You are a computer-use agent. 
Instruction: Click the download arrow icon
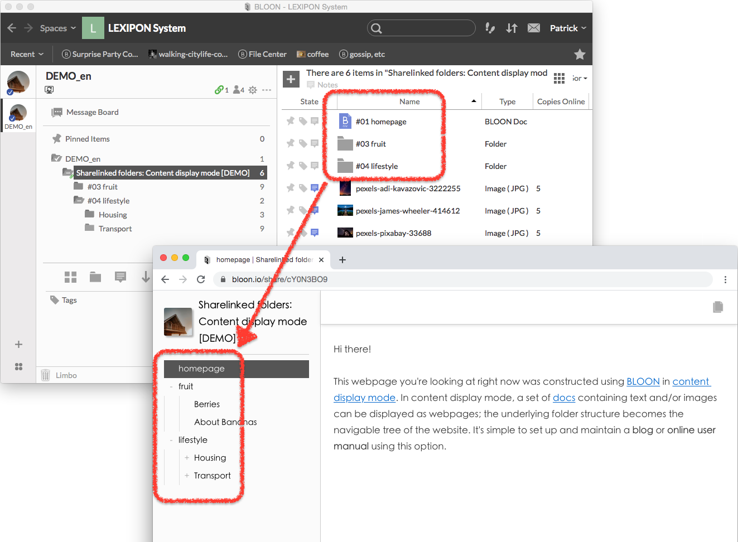146,277
